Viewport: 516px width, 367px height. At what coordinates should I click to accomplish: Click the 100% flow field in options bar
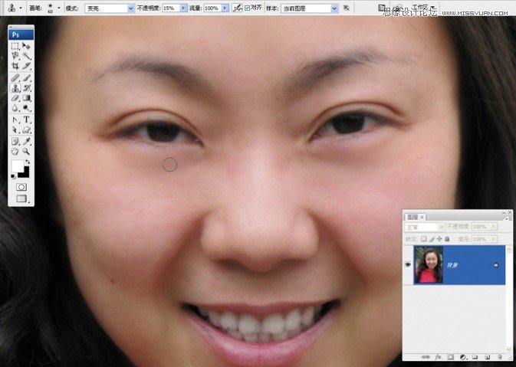(x=212, y=8)
